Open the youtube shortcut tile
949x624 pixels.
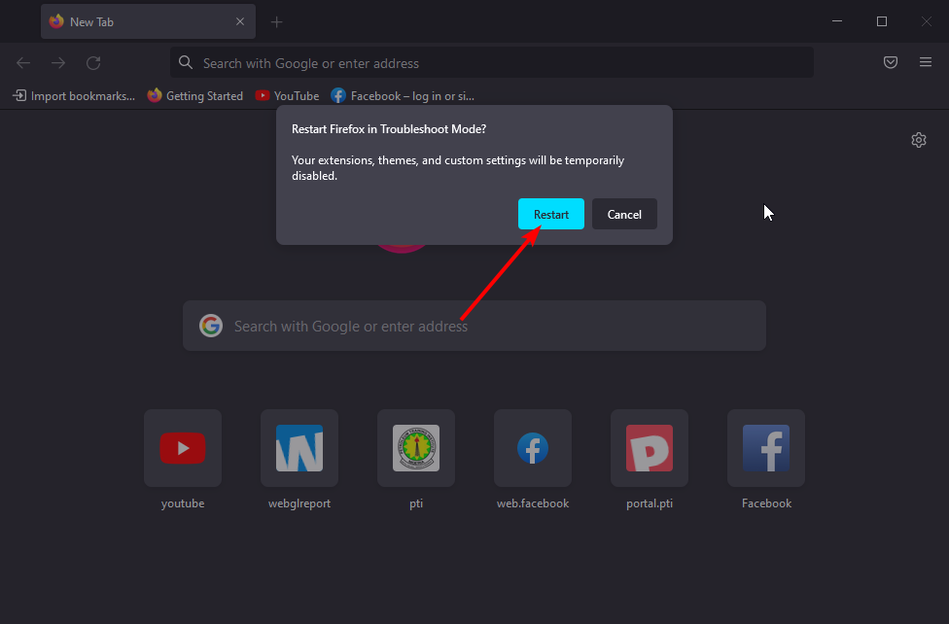183,448
